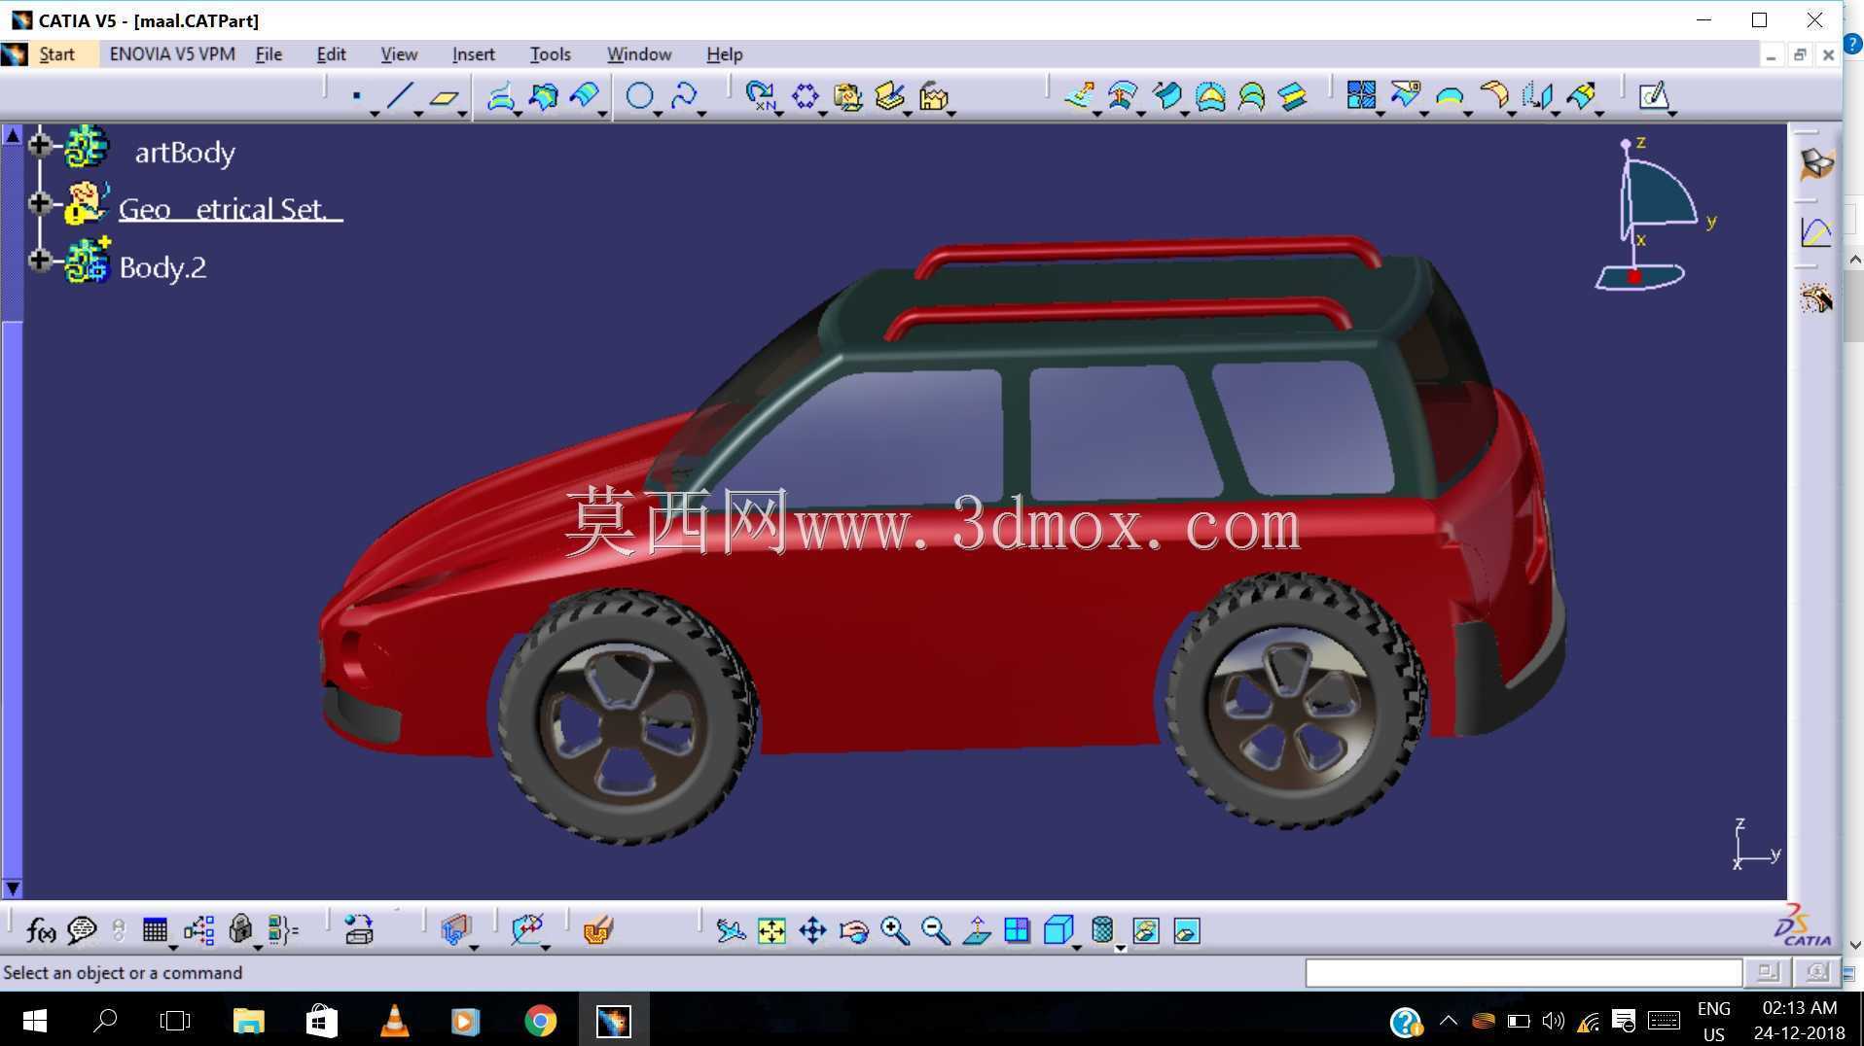
Task: Open the Formula f(x) editor
Action: click(x=41, y=930)
